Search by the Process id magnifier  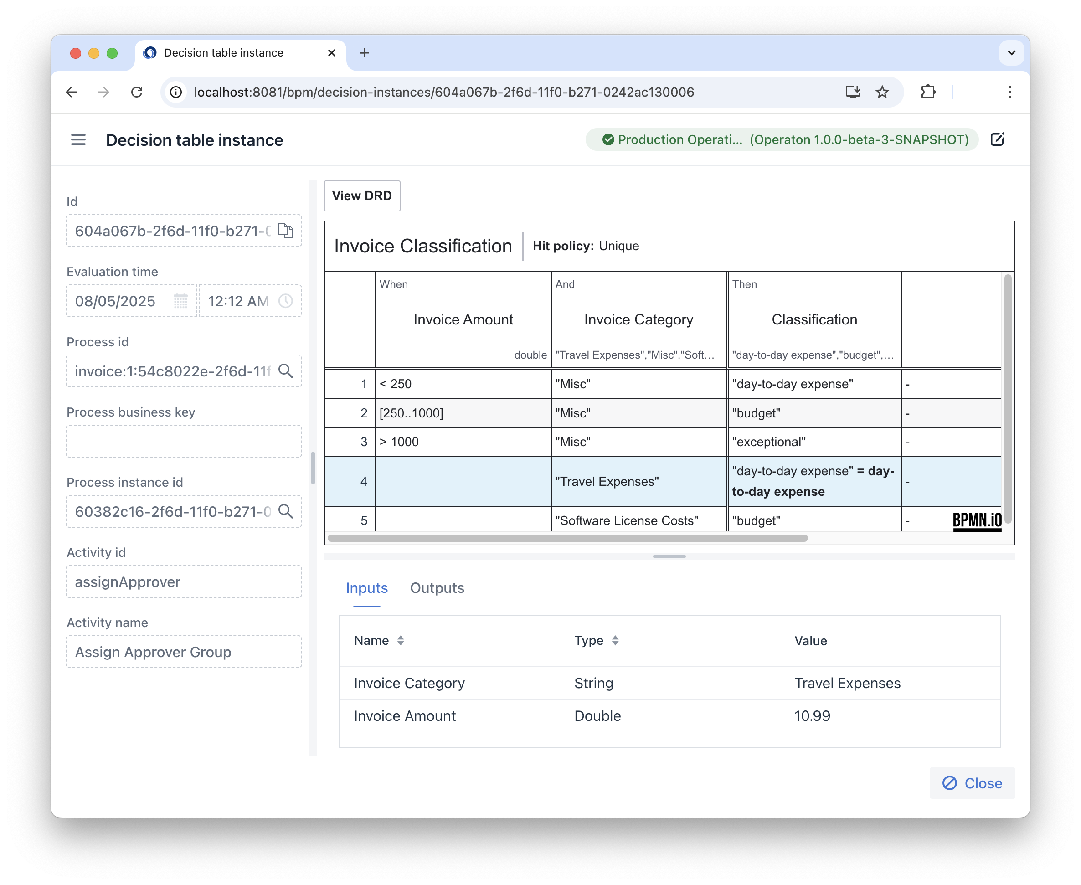click(x=286, y=371)
